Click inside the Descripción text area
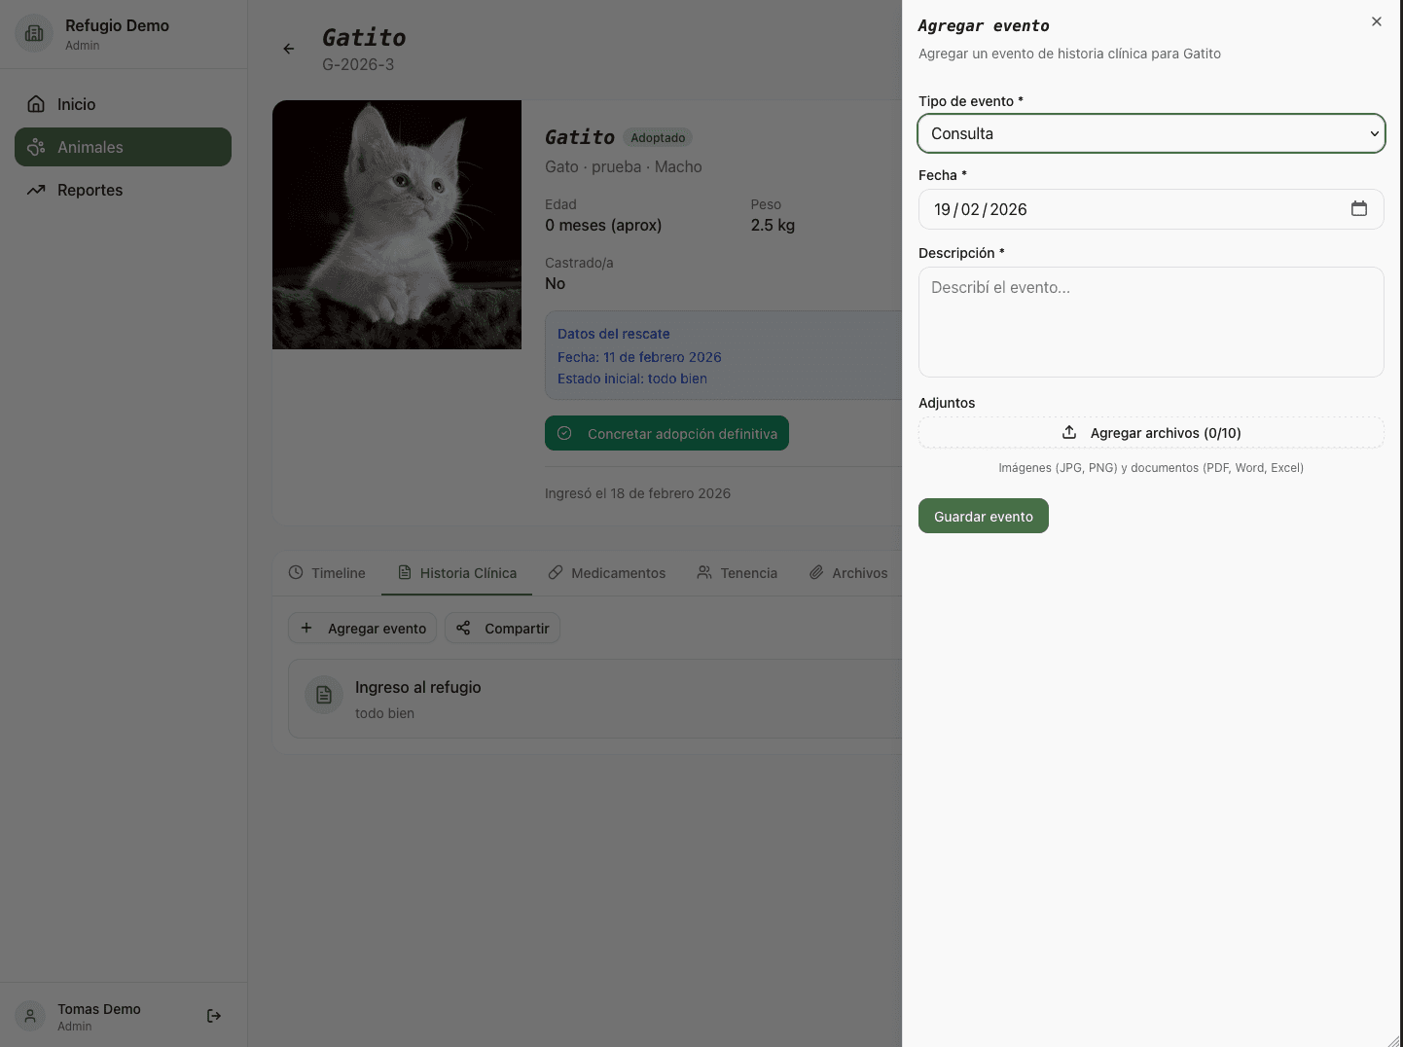1403x1047 pixels. tap(1151, 321)
